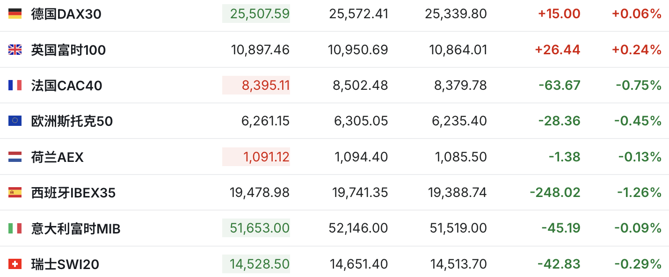Click the Switzerland flag icon
This screenshot has width=669, height=277.
click(15, 264)
